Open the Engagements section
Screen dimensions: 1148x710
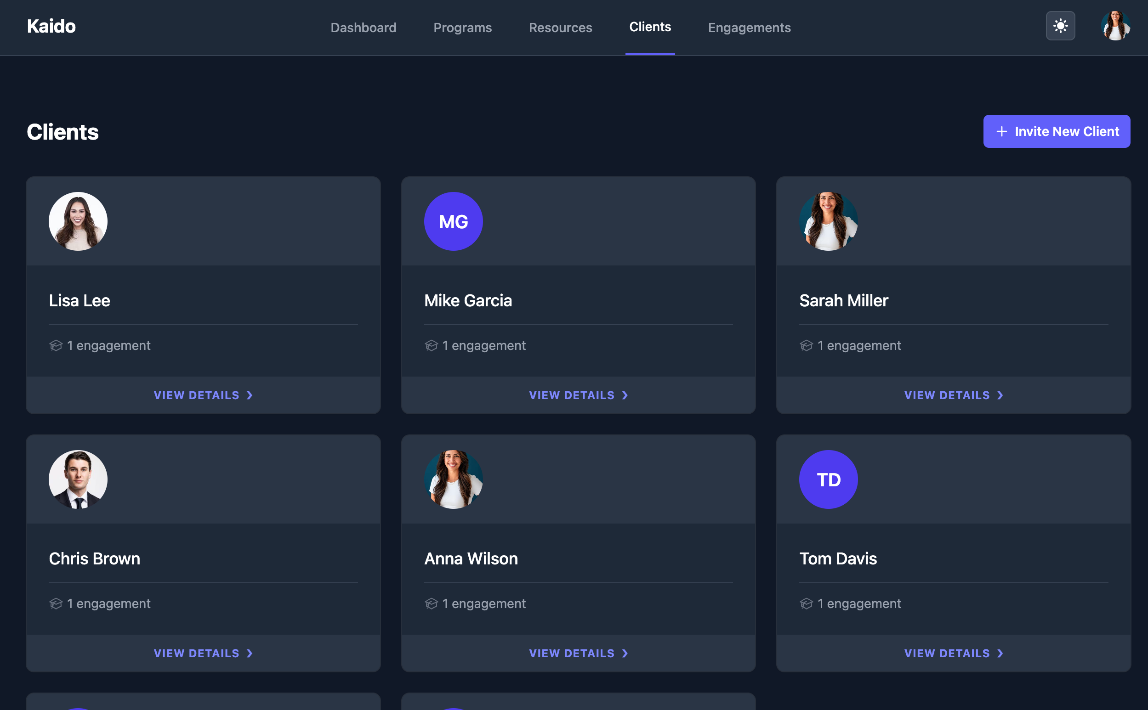(749, 28)
